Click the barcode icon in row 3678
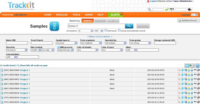Viewport: 200px width, 104px height. point(195,70)
